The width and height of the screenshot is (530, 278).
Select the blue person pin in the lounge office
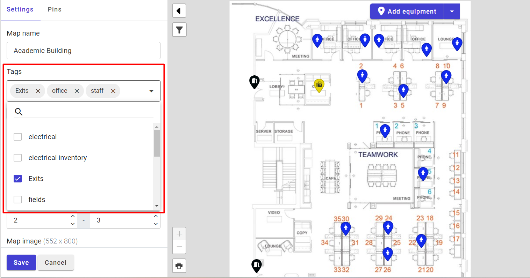coord(457,44)
